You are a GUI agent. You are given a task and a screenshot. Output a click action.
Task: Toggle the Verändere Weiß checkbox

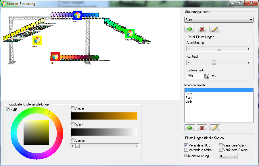point(220,145)
